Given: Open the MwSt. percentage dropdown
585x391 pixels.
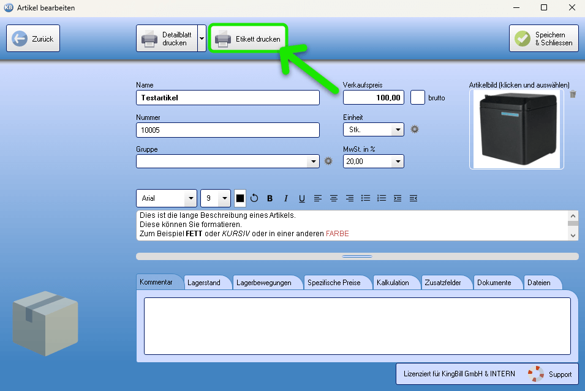Looking at the screenshot, I should tap(398, 162).
